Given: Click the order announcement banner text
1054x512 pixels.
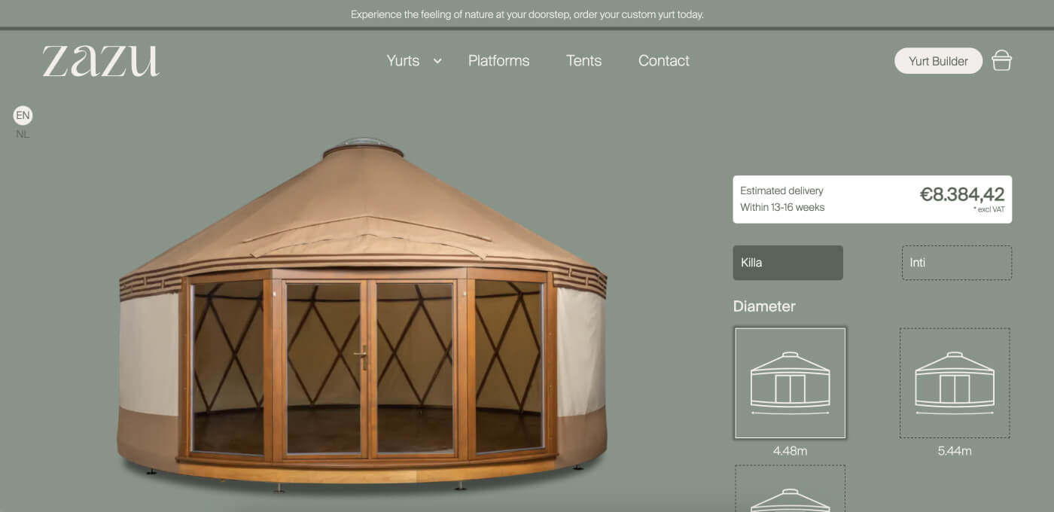Looking at the screenshot, I should pyautogui.click(x=527, y=14).
